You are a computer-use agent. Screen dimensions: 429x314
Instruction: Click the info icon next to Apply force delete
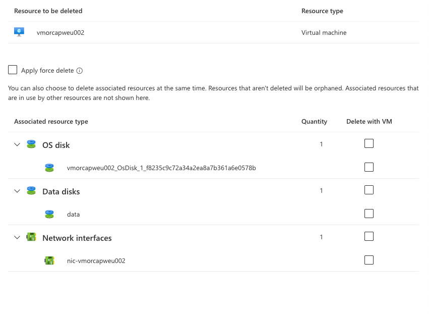click(x=80, y=71)
